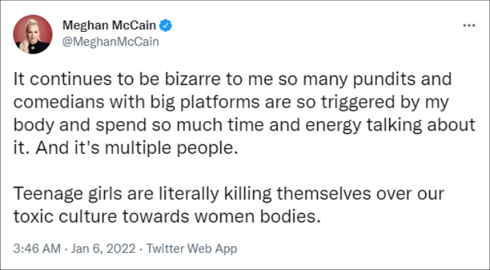Open Meghan McCain's round profile picture
The width and height of the screenshot is (490, 270).
click(x=33, y=34)
